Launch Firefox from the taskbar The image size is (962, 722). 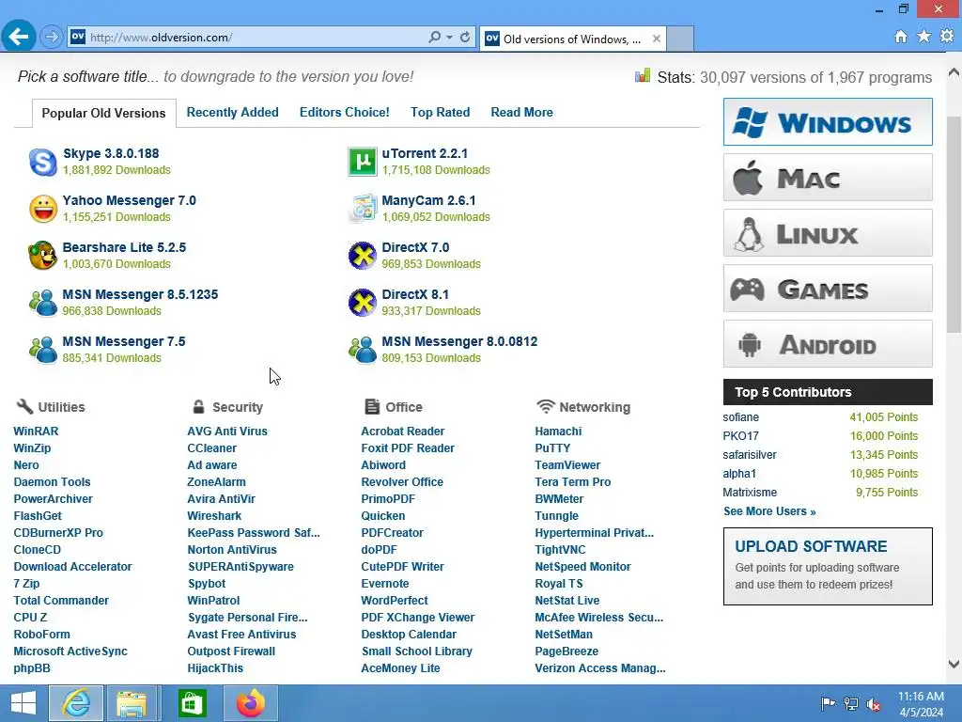[250, 703]
